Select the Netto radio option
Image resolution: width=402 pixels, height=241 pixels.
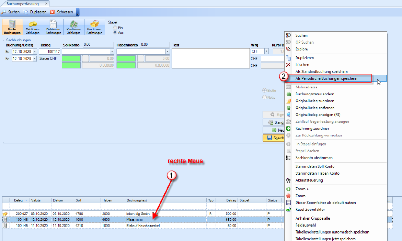264,97
